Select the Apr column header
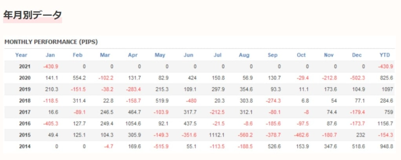 coord(133,55)
